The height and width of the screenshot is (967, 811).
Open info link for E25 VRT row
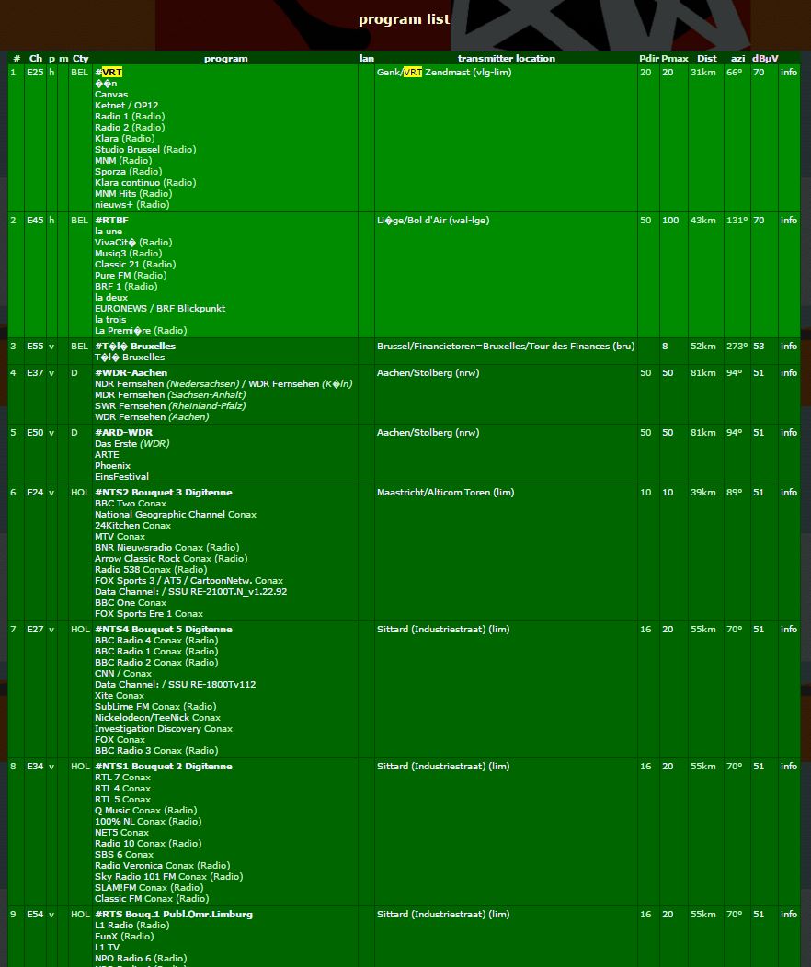[x=788, y=72]
